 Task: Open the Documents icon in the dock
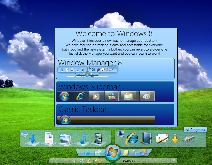48,138
